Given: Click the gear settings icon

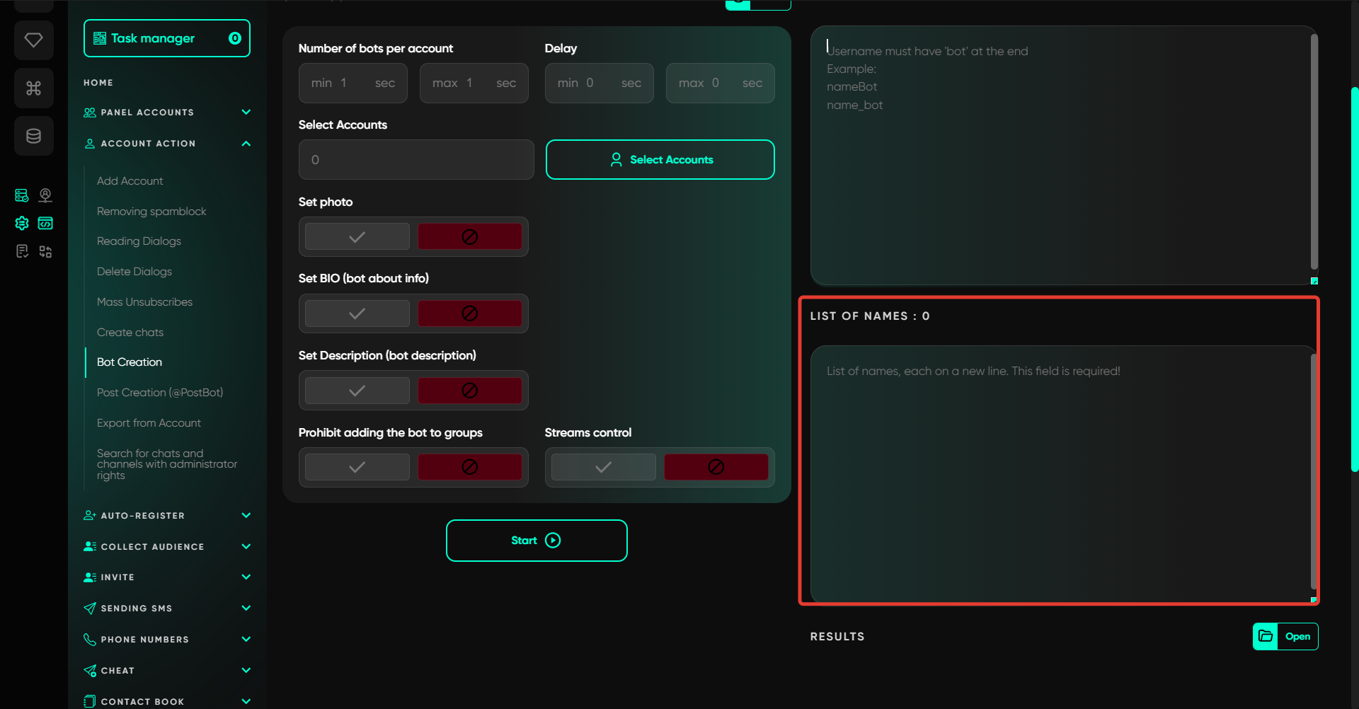Looking at the screenshot, I should 22,224.
